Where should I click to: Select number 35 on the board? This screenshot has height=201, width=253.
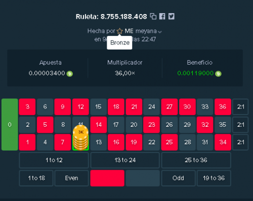(x=223, y=125)
